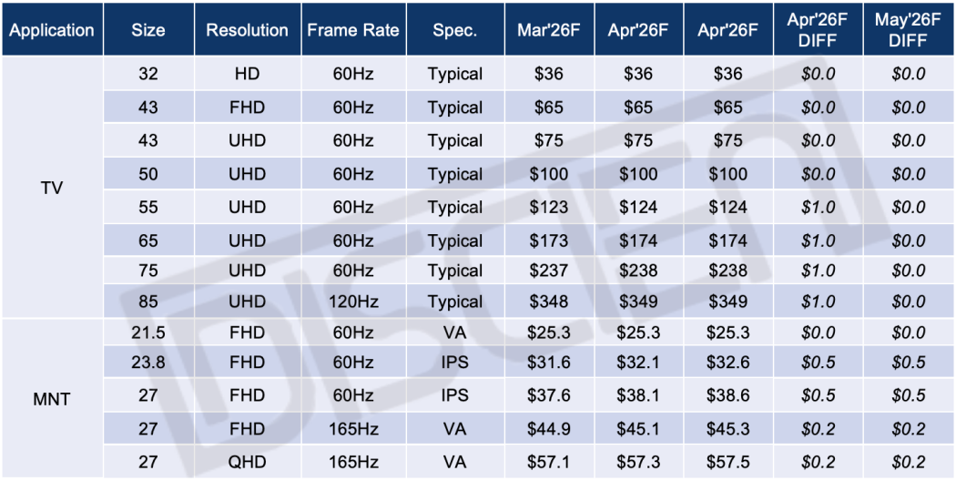The width and height of the screenshot is (956, 481).
Task: Select the 85 size cell
Action: tap(147, 302)
